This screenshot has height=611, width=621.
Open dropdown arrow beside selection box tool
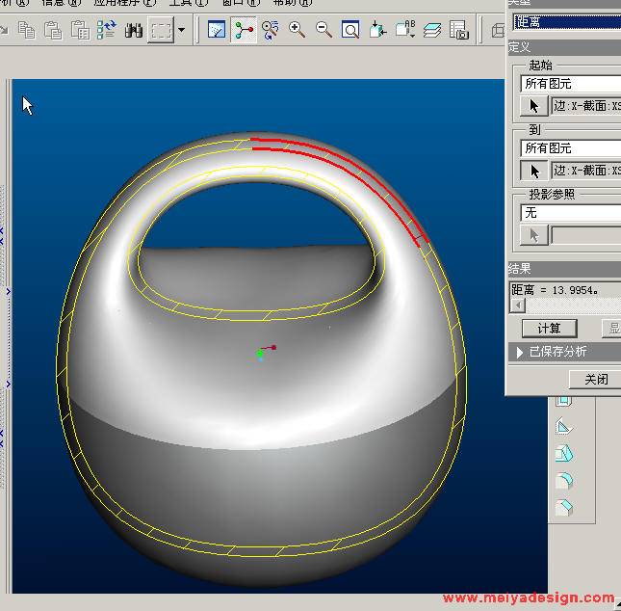click(x=181, y=31)
